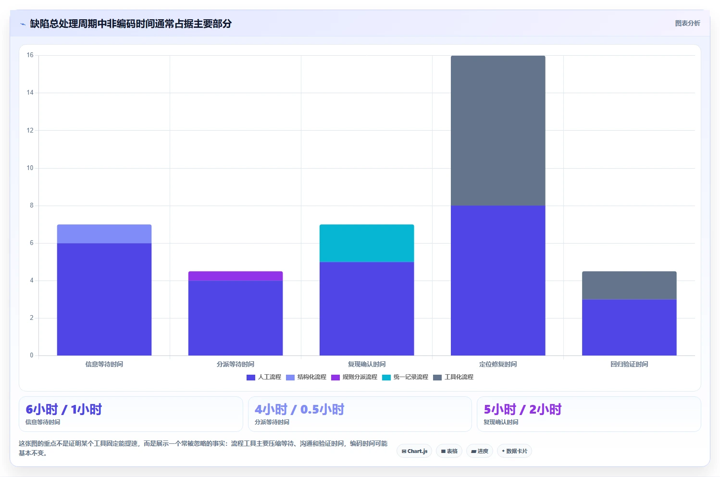720x477 pixels.
Task: Toggle the 结构化流程 legend color box
Action: pos(290,378)
